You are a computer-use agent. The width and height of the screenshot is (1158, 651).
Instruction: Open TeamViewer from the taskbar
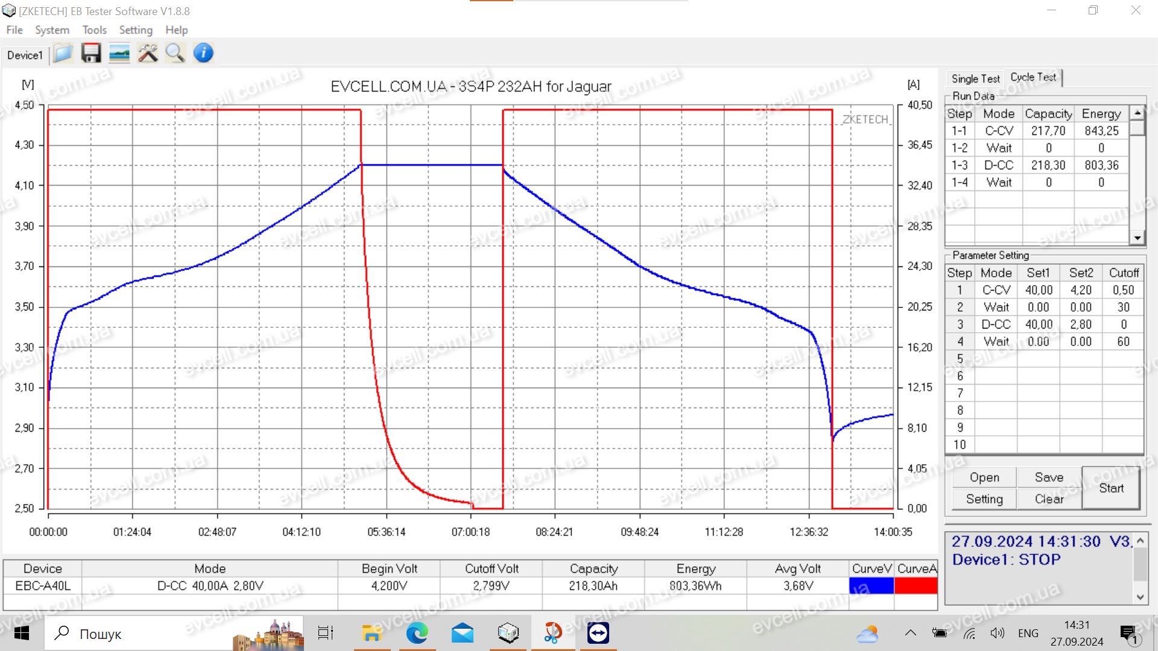pyautogui.click(x=598, y=634)
